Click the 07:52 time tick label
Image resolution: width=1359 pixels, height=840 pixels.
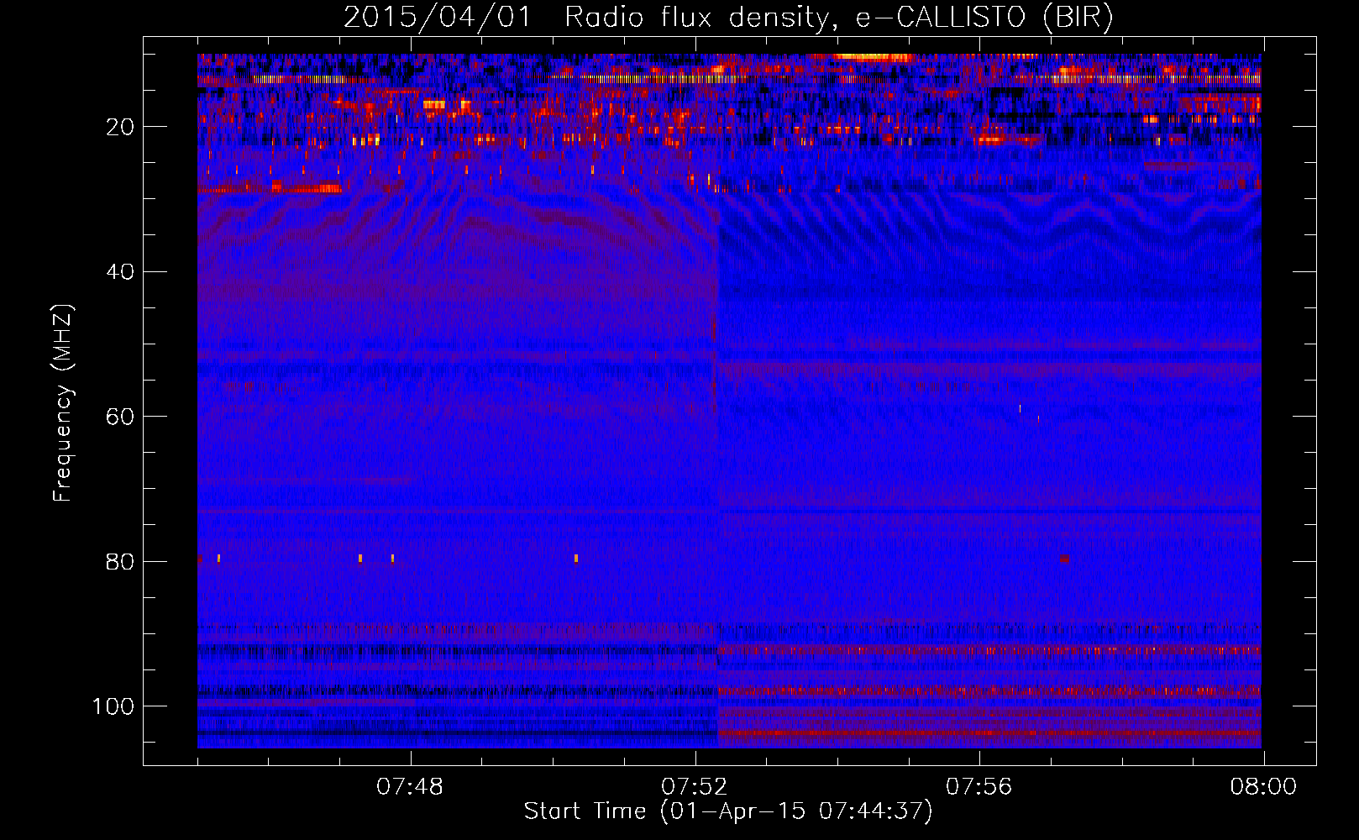695,787
